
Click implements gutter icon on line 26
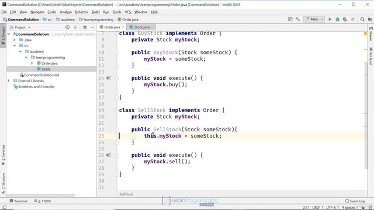pyautogui.click(x=108, y=155)
